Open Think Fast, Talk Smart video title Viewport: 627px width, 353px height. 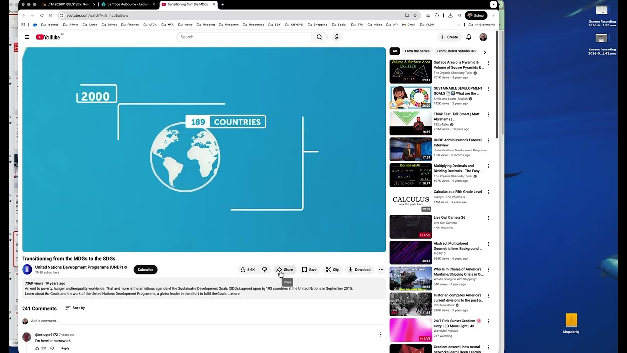tap(457, 117)
